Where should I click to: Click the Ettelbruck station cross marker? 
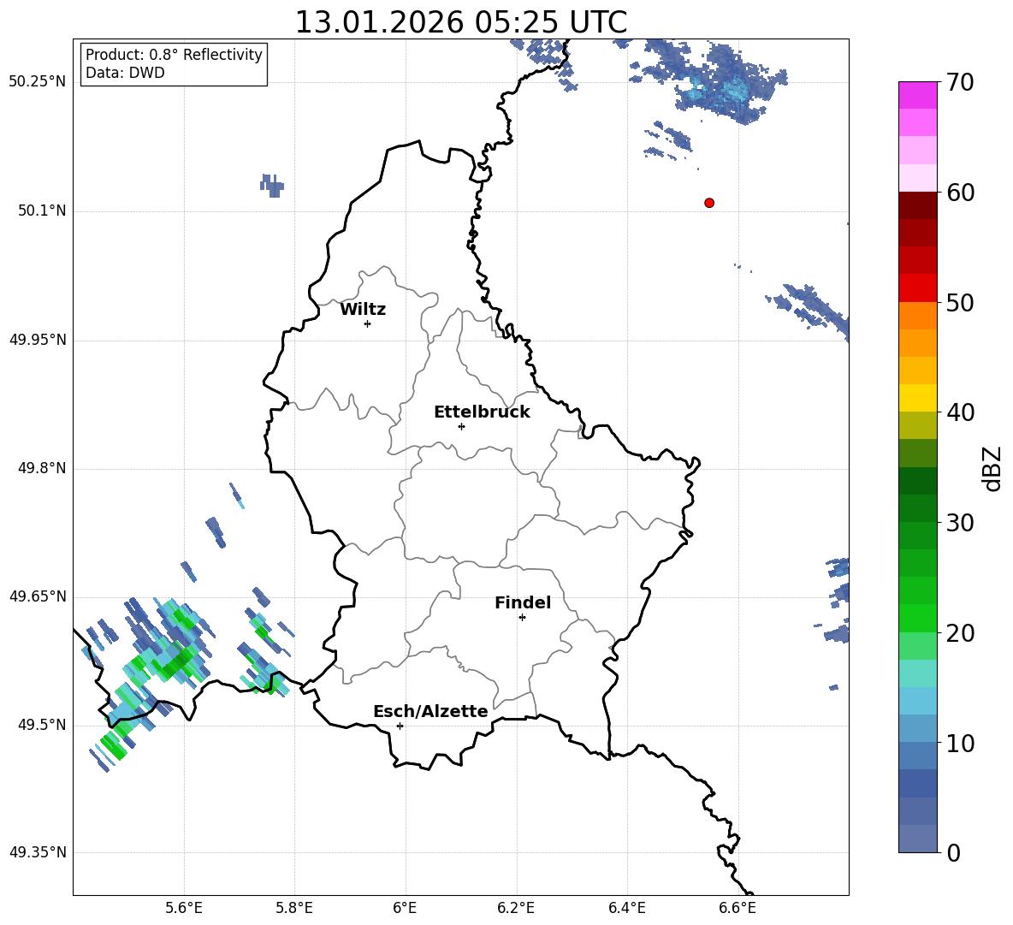pos(461,426)
